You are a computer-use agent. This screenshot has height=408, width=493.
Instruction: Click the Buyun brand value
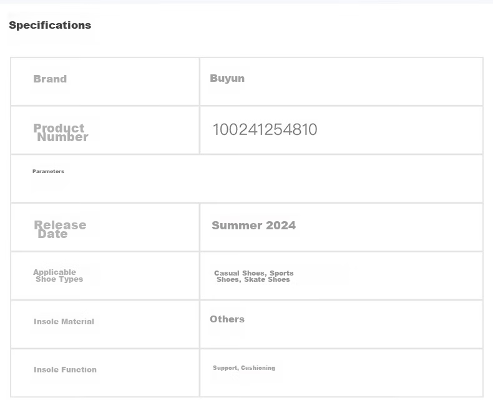[227, 78]
